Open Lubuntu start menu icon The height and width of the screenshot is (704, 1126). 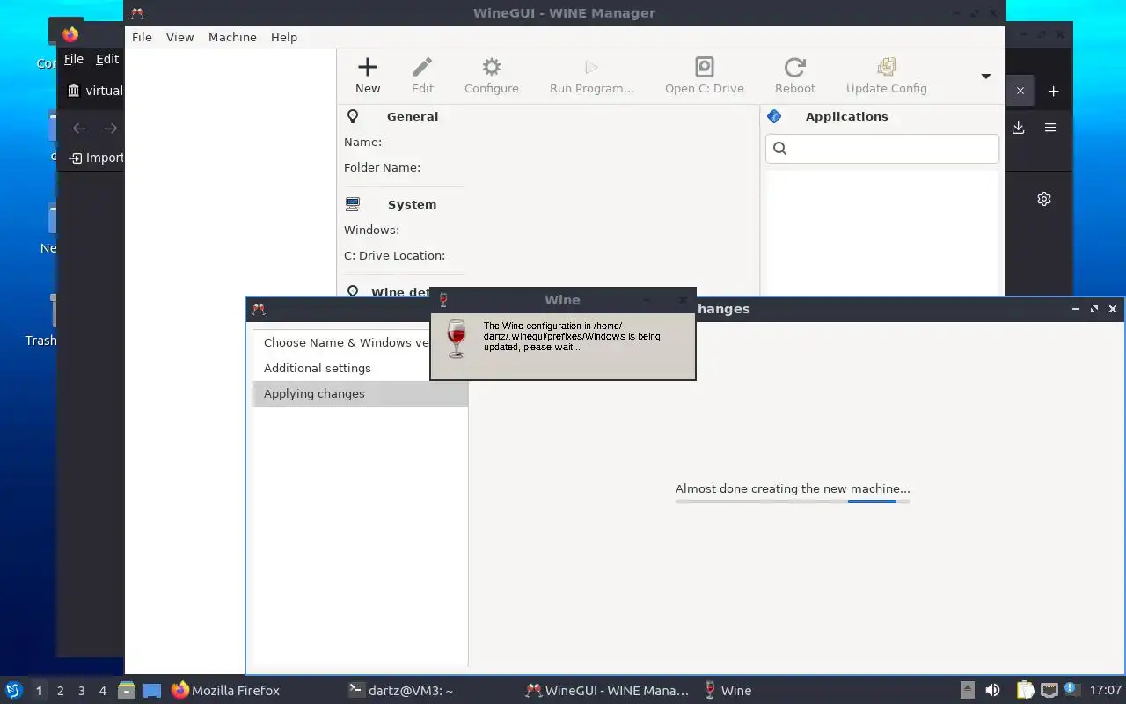[14, 691]
